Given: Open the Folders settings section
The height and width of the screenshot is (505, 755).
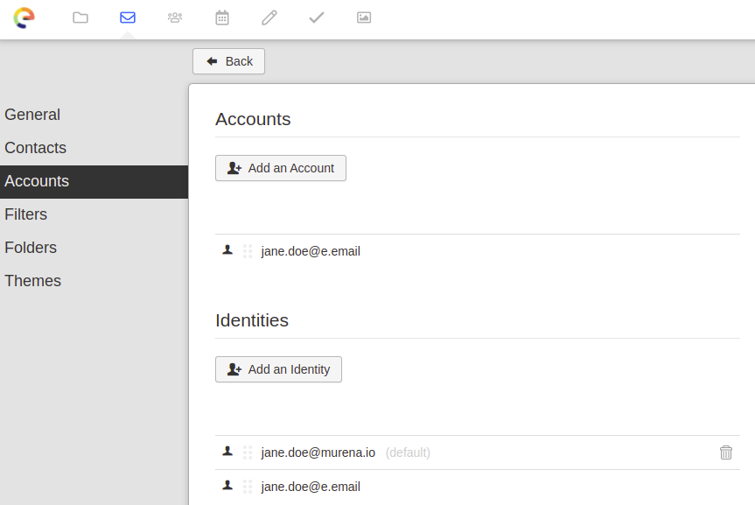Looking at the screenshot, I should pos(30,247).
